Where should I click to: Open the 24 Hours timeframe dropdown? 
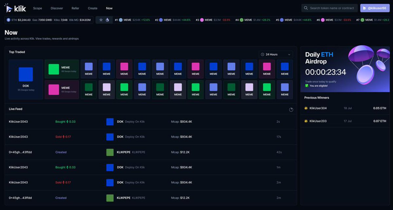pyautogui.click(x=276, y=54)
